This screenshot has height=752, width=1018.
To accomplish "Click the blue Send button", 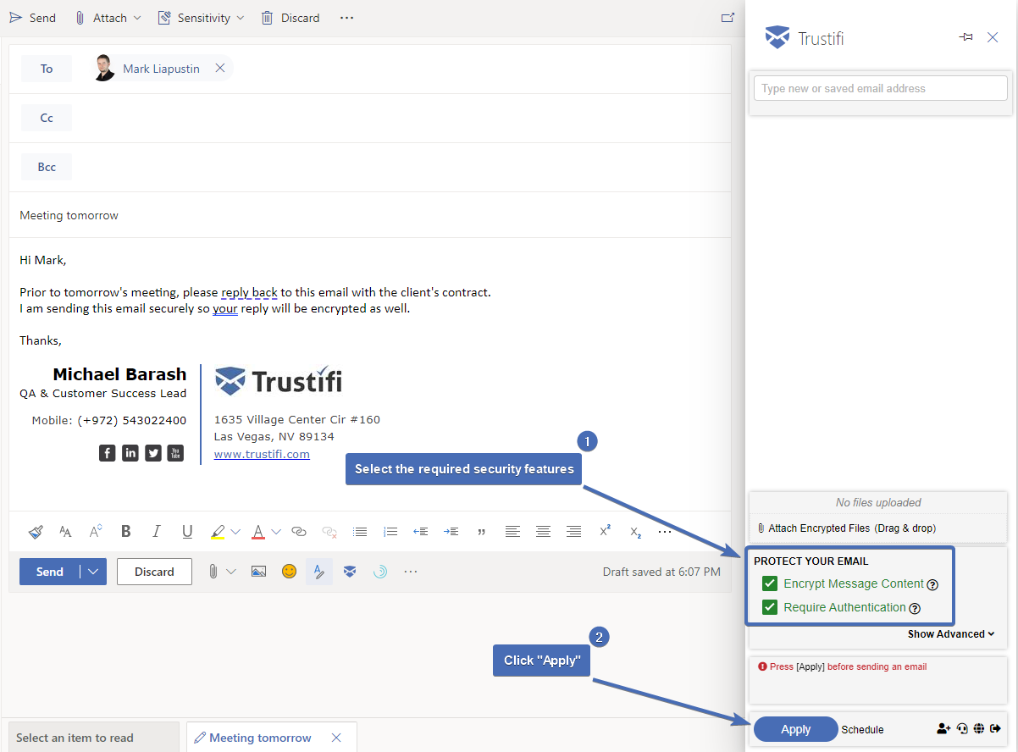I will click(50, 572).
